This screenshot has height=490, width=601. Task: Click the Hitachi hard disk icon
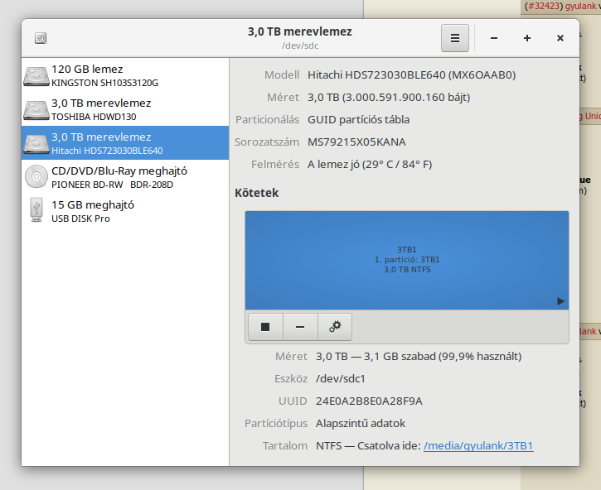pyautogui.click(x=36, y=143)
